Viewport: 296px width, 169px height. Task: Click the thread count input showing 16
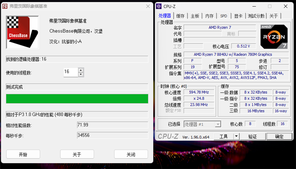(71, 72)
